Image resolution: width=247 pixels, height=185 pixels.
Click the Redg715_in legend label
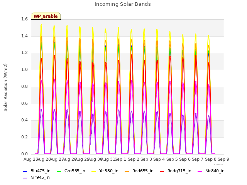pyautogui.click(x=179, y=171)
